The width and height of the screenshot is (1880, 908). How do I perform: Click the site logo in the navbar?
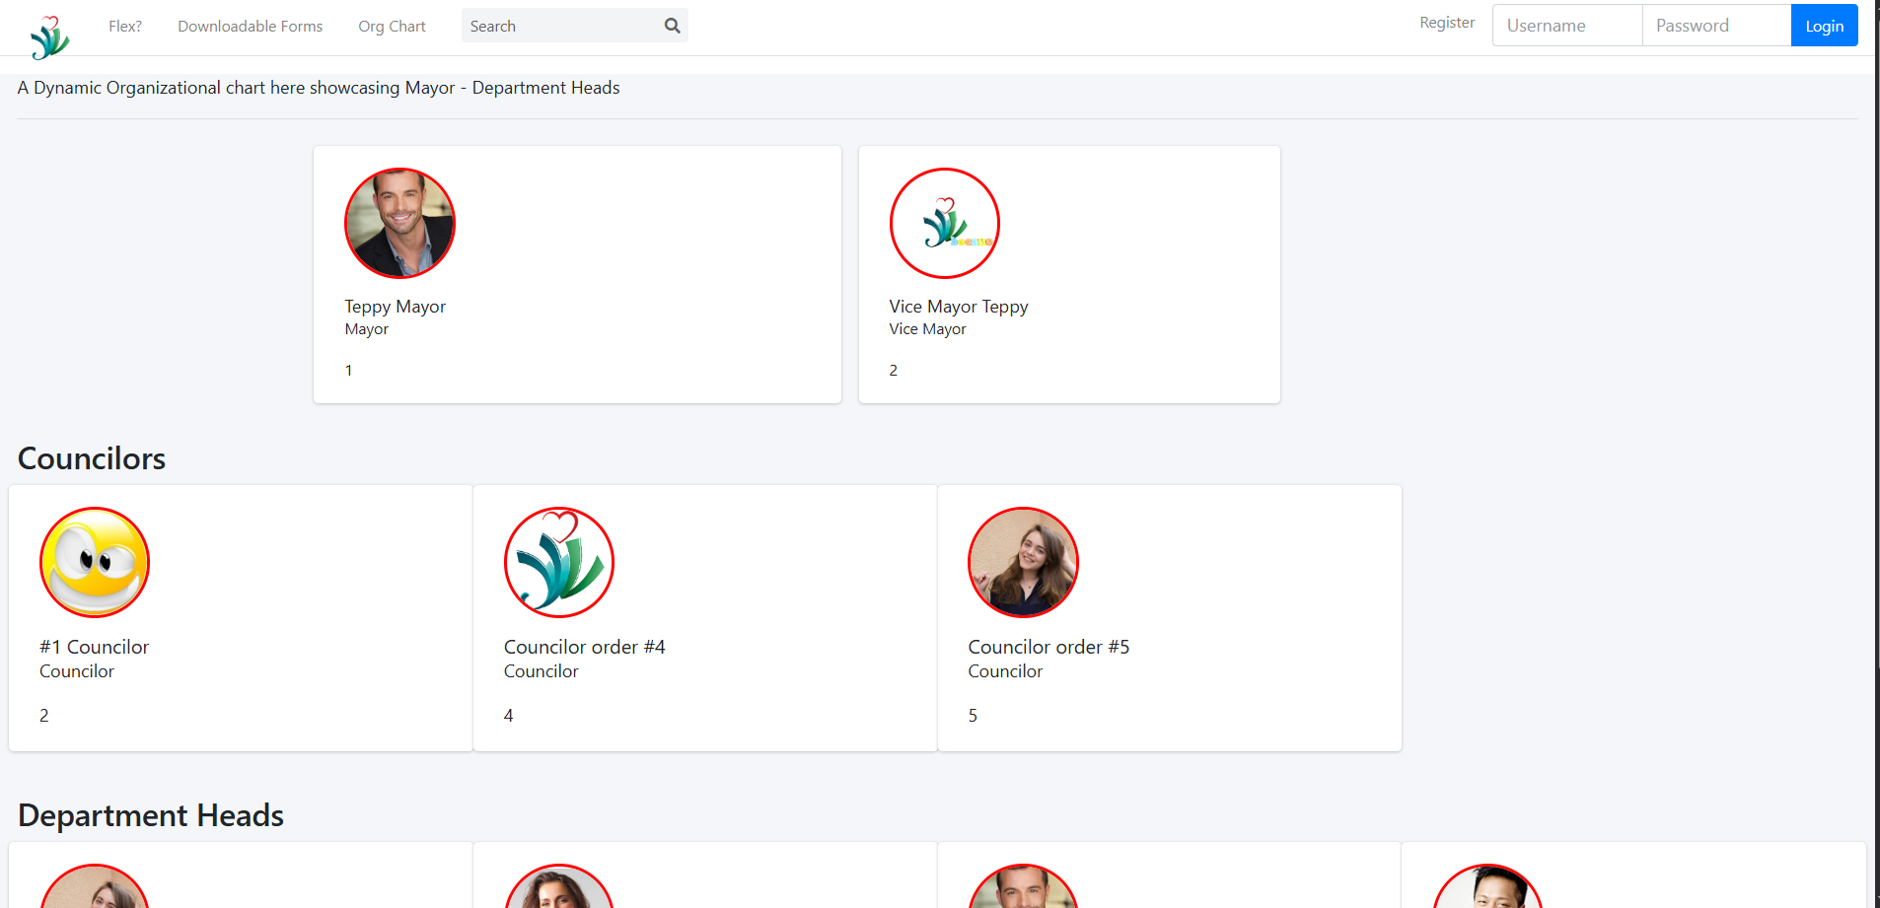(49, 37)
